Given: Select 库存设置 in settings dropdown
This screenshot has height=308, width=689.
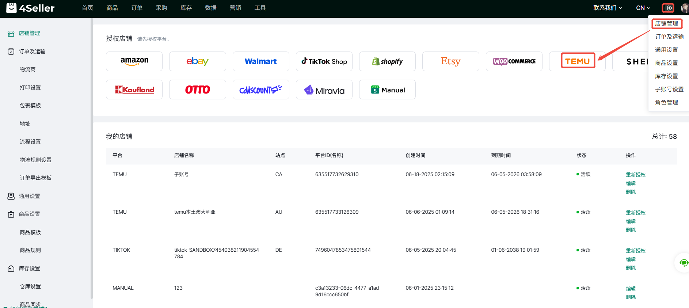Looking at the screenshot, I should (x=667, y=76).
